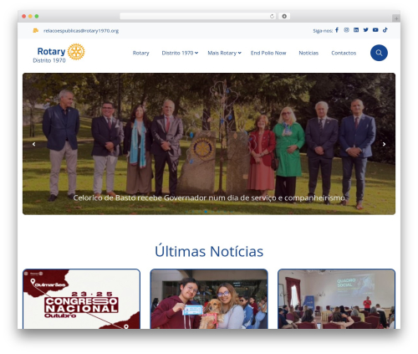
Task: Open the news card with the dog photo
Action: click(209, 299)
